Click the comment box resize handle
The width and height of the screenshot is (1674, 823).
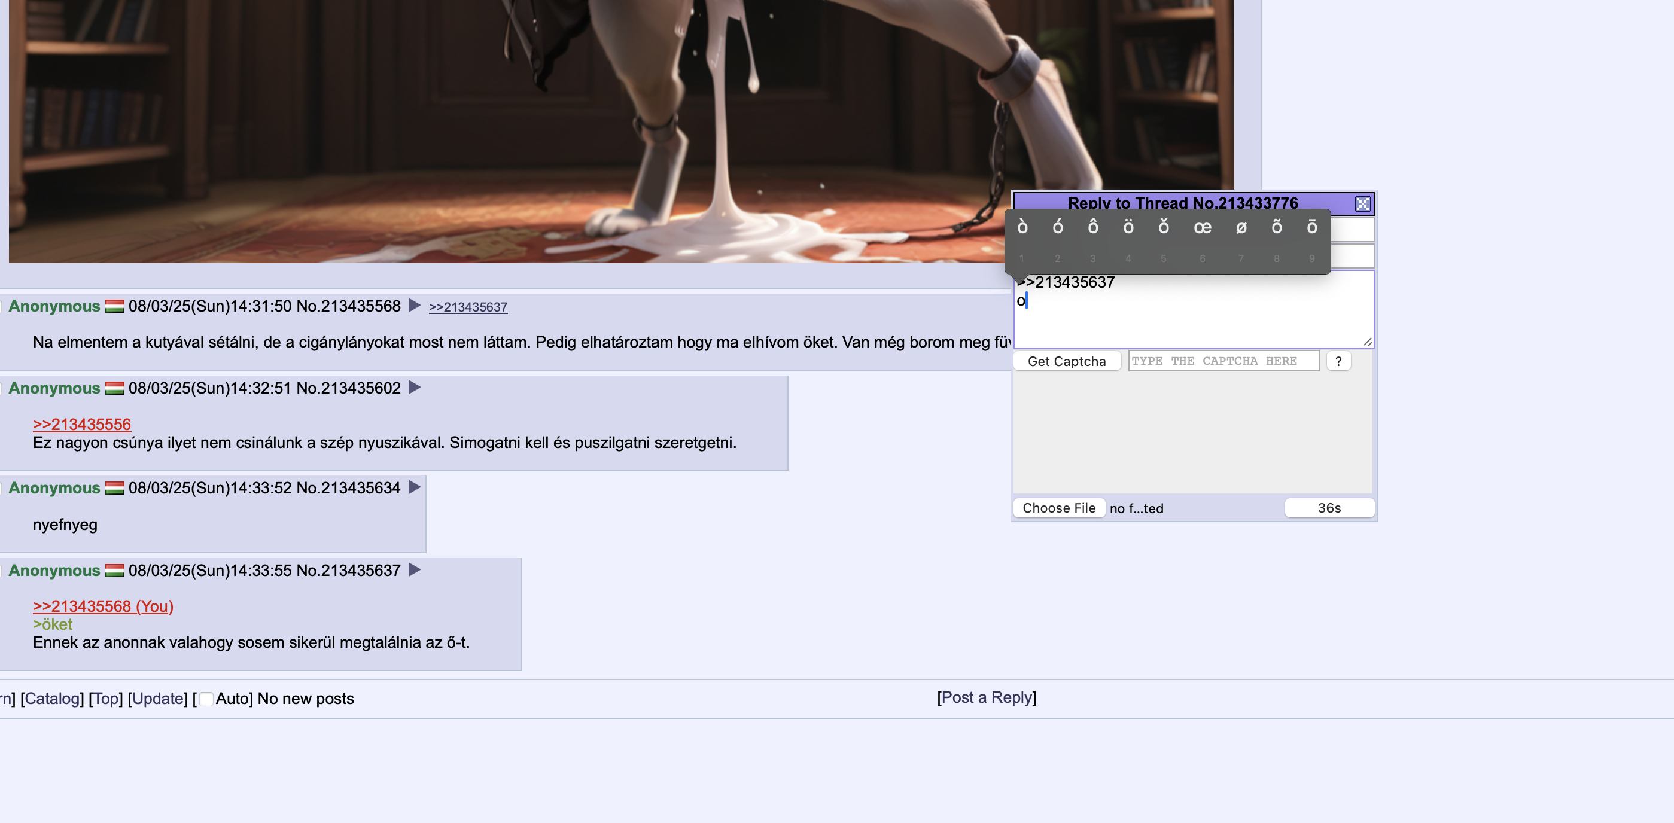point(1367,342)
